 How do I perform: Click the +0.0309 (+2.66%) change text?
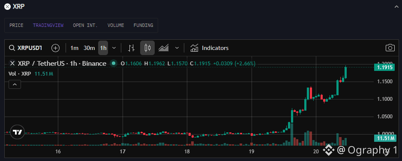coord(234,63)
